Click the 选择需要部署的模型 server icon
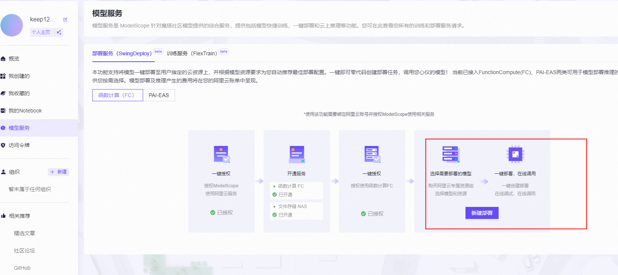 pyautogui.click(x=451, y=154)
